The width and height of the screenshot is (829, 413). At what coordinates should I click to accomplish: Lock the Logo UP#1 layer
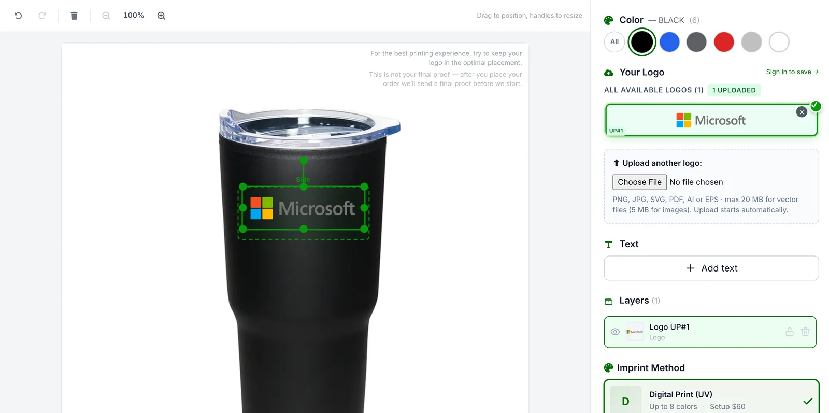790,332
